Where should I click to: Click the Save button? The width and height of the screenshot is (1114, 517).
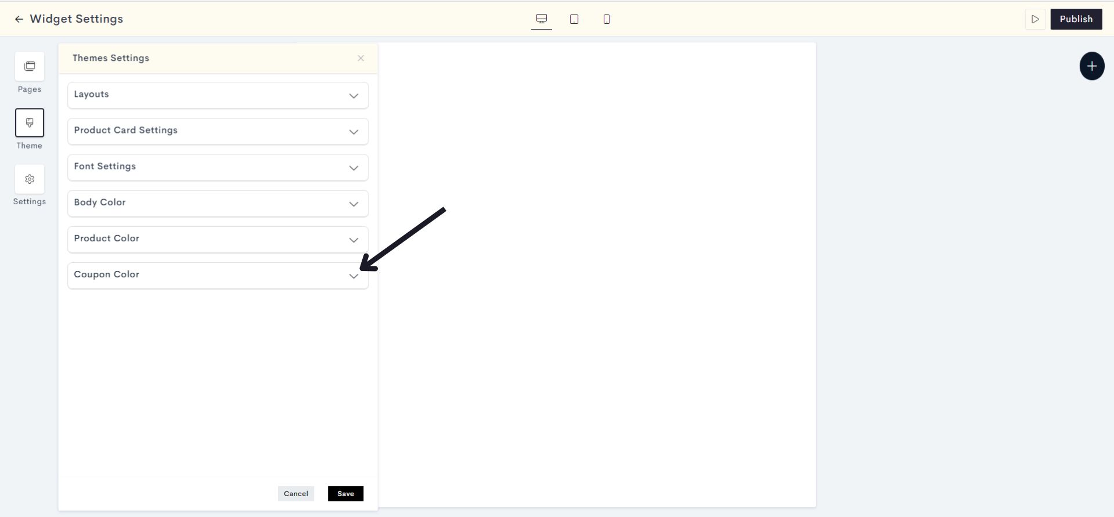345,494
